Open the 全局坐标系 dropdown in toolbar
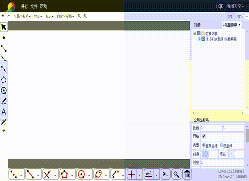Image resolution: width=249 pixels, height=181 pixels. pyautogui.click(x=22, y=16)
